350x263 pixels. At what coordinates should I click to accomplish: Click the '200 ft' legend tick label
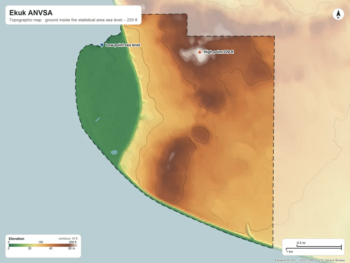tap(73, 242)
